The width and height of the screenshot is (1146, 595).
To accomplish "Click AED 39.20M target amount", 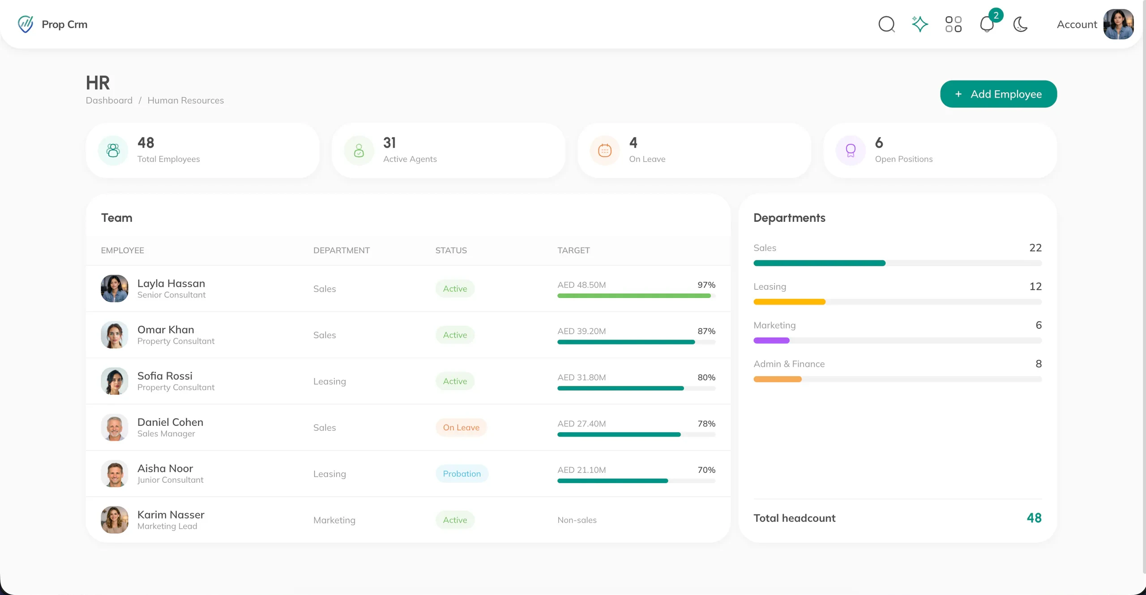I will pyautogui.click(x=582, y=331).
